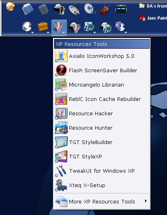
Task: Click the TGT StyleBuilder monitor icon
Action: (x=61, y=142)
